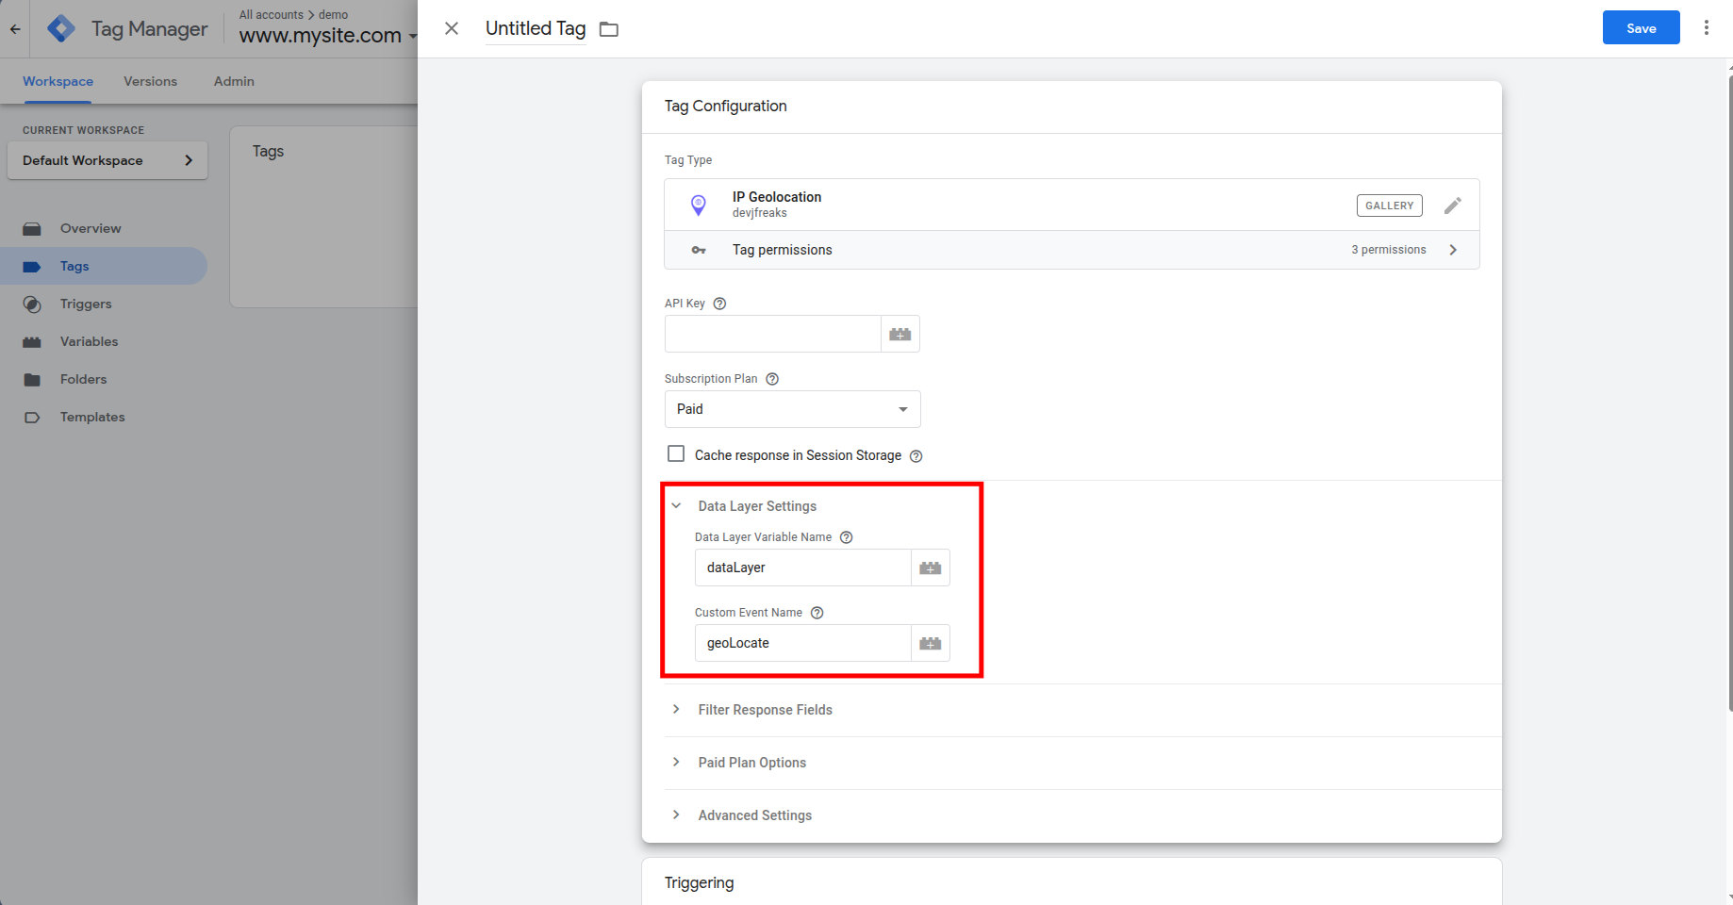Click the GALLERY badge button
This screenshot has height=905, width=1733.
[x=1389, y=206]
